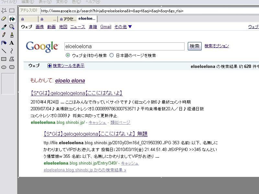The image size is (259, 194).
Task: Choose the Line tool
Action: [x=4, y=51]
